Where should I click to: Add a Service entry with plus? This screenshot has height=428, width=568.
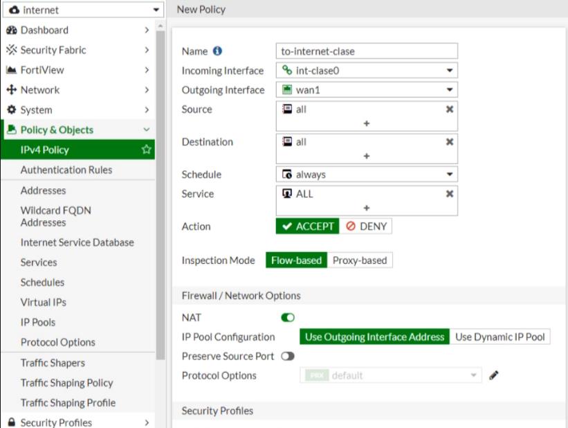pyautogui.click(x=367, y=208)
